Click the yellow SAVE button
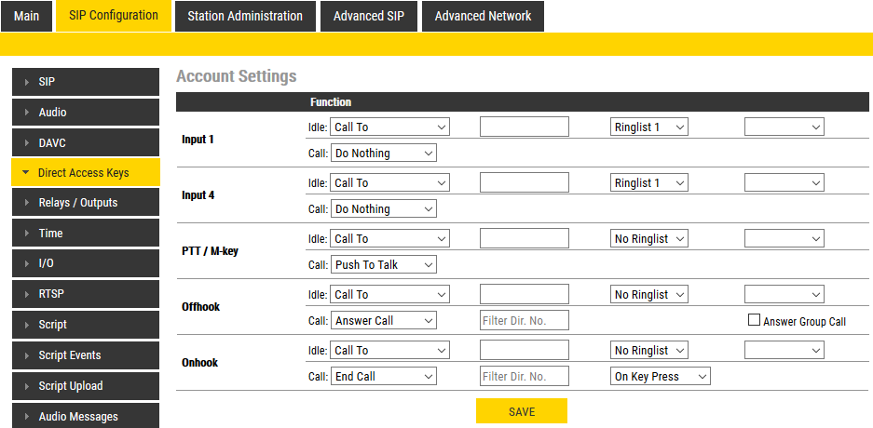Viewport: 873px width, 428px height. (522, 411)
